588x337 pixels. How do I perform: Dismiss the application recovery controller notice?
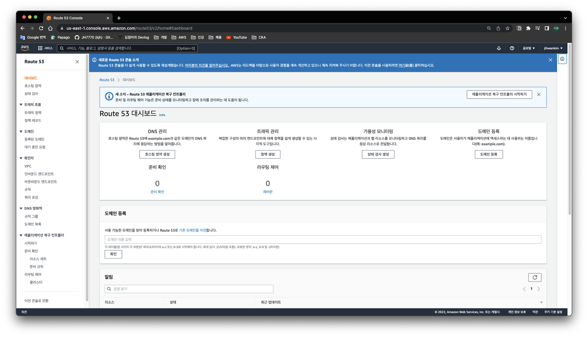coord(539,95)
